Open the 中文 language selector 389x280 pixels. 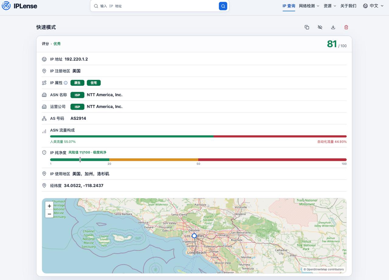373,6
